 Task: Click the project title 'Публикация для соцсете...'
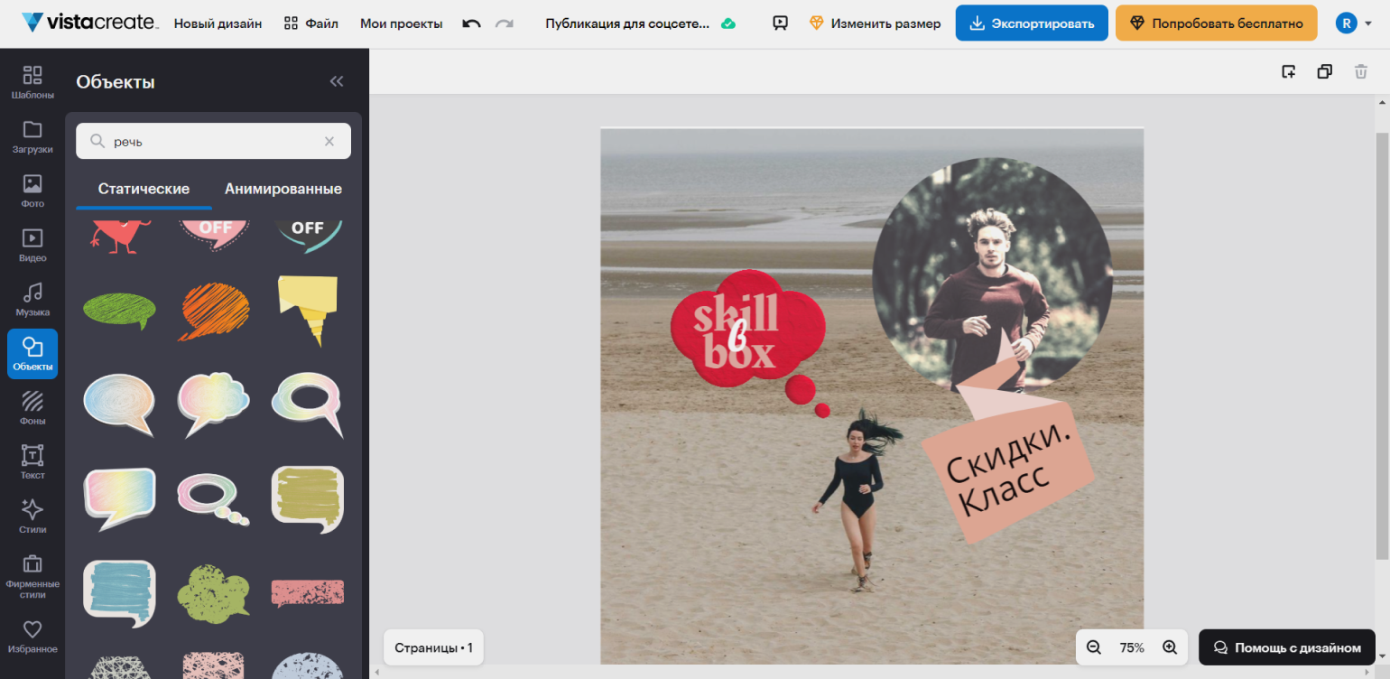628,23
